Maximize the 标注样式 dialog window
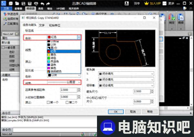This screenshot has height=137, width=194. coord(144,18)
